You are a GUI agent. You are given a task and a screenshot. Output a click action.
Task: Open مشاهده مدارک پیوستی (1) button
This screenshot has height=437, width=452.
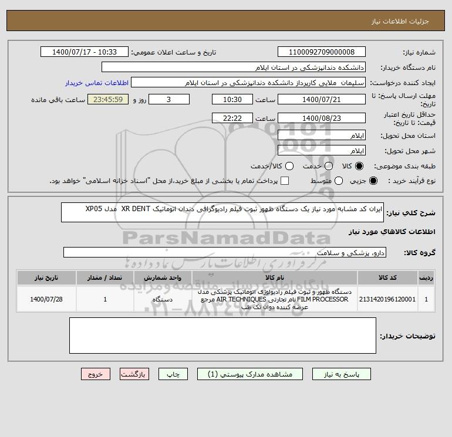point(250,374)
